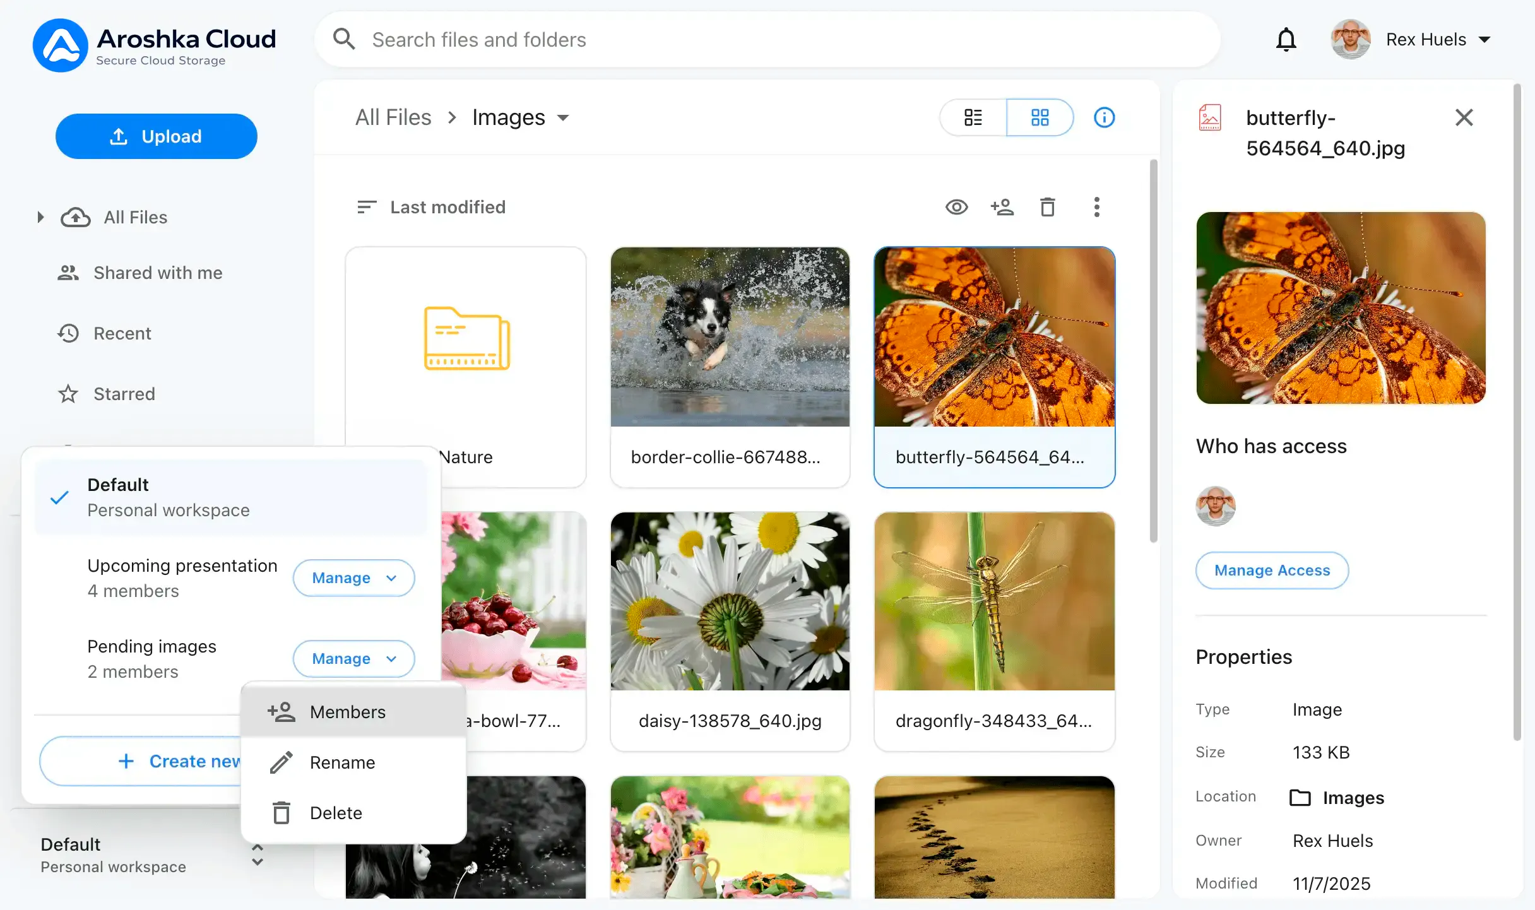The width and height of the screenshot is (1535, 910).
Task: Open the Rex Huels account dropdown arrow
Action: click(x=1485, y=40)
